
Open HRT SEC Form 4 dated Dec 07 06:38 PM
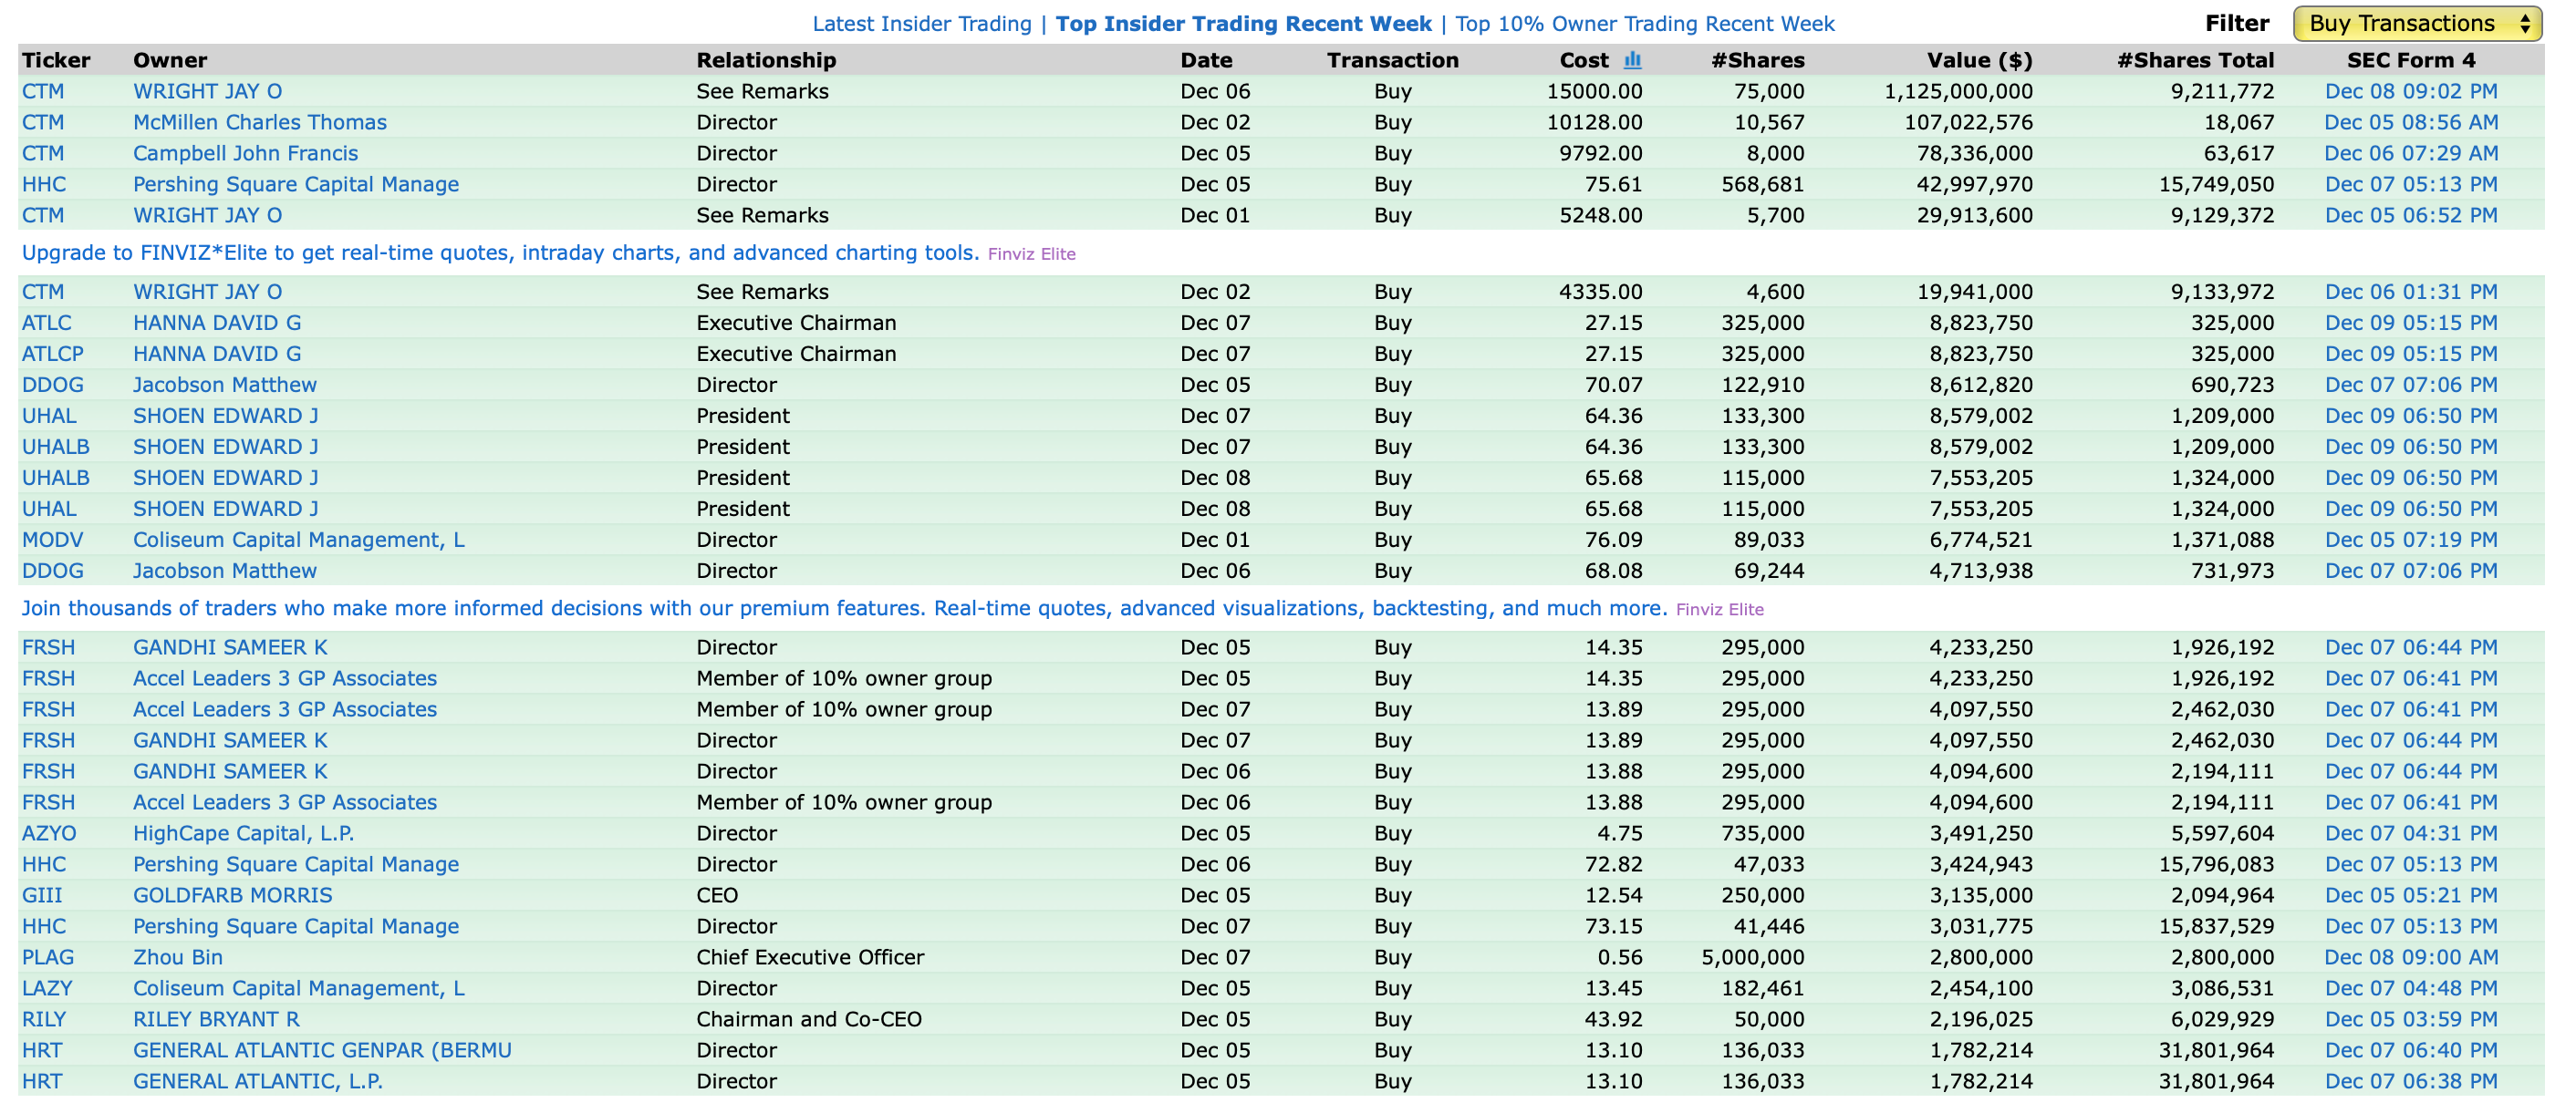pos(2412,1081)
